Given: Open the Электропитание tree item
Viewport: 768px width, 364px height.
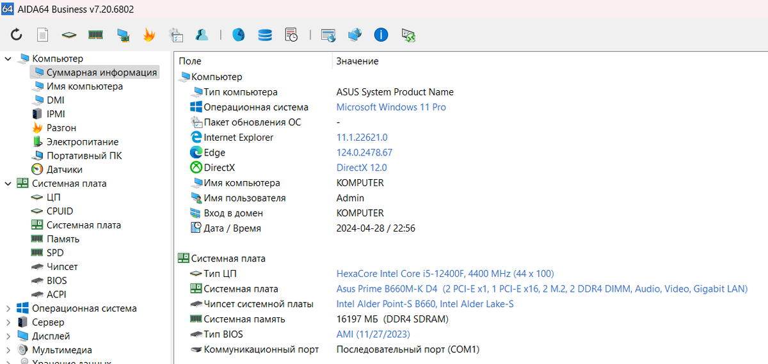Looking at the screenshot, I should 83,142.
